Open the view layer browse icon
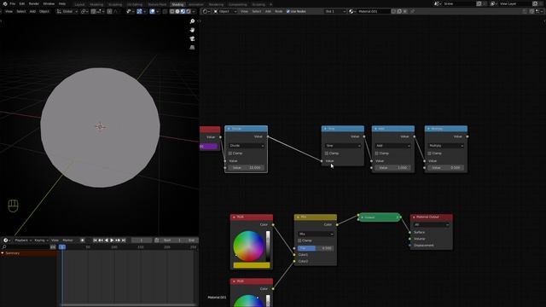 point(494,3)
